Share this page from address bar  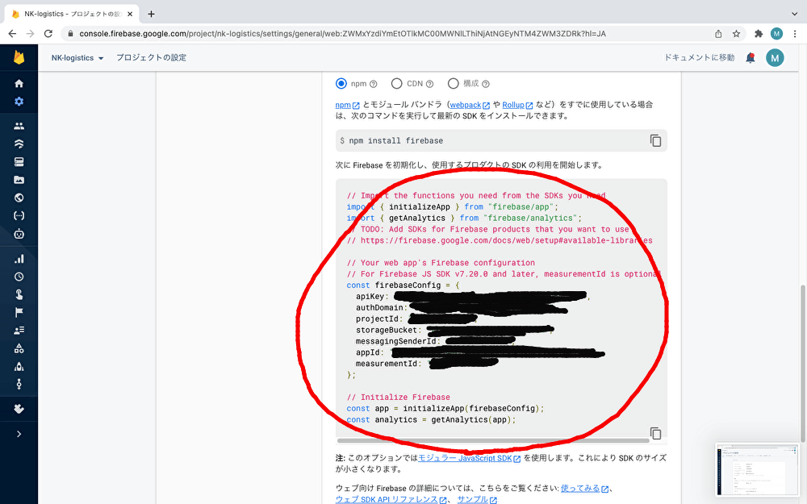tap(718, 33)
